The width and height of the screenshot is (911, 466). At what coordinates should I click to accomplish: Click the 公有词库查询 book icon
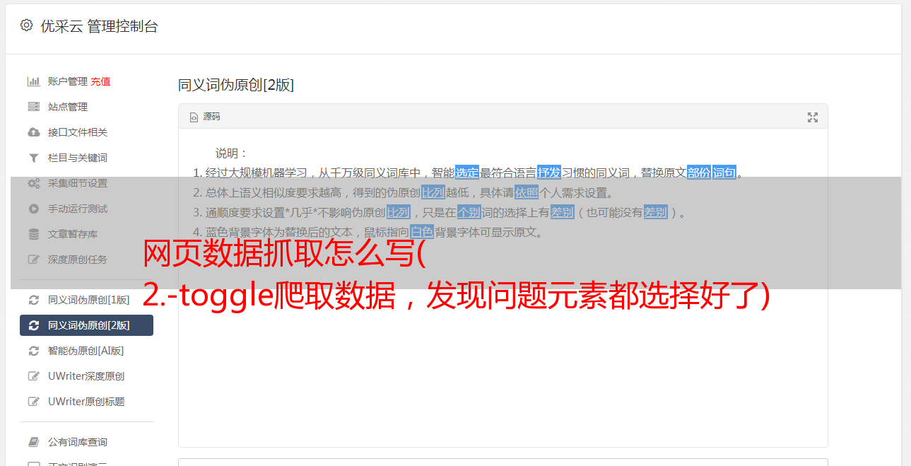coord(33,442)
